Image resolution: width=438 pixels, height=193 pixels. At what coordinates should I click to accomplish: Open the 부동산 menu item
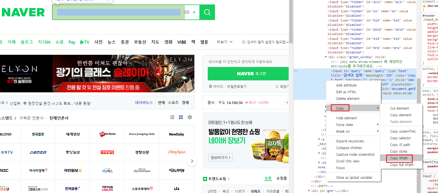pyautogui.click(x=140, y=42)
